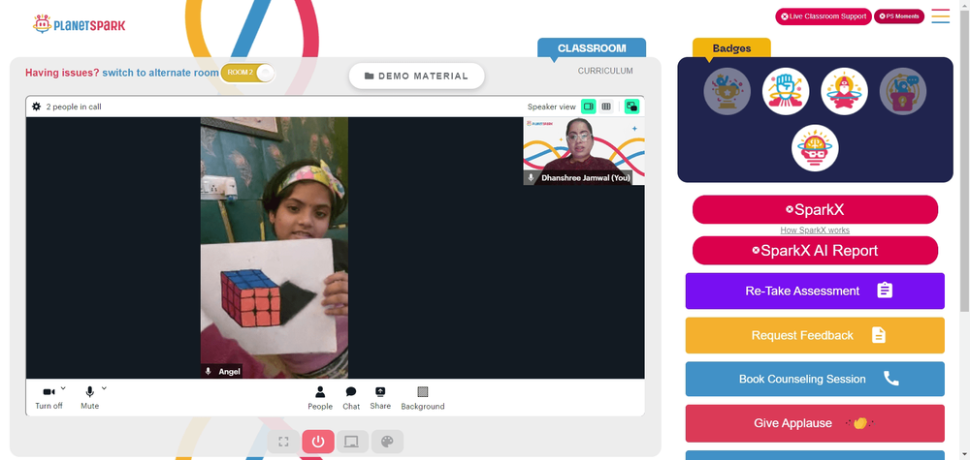The height and width of the screenshot is (460, 970).
Task: Open DEMO MATERIAL folder button
Action: pos(416,76)
